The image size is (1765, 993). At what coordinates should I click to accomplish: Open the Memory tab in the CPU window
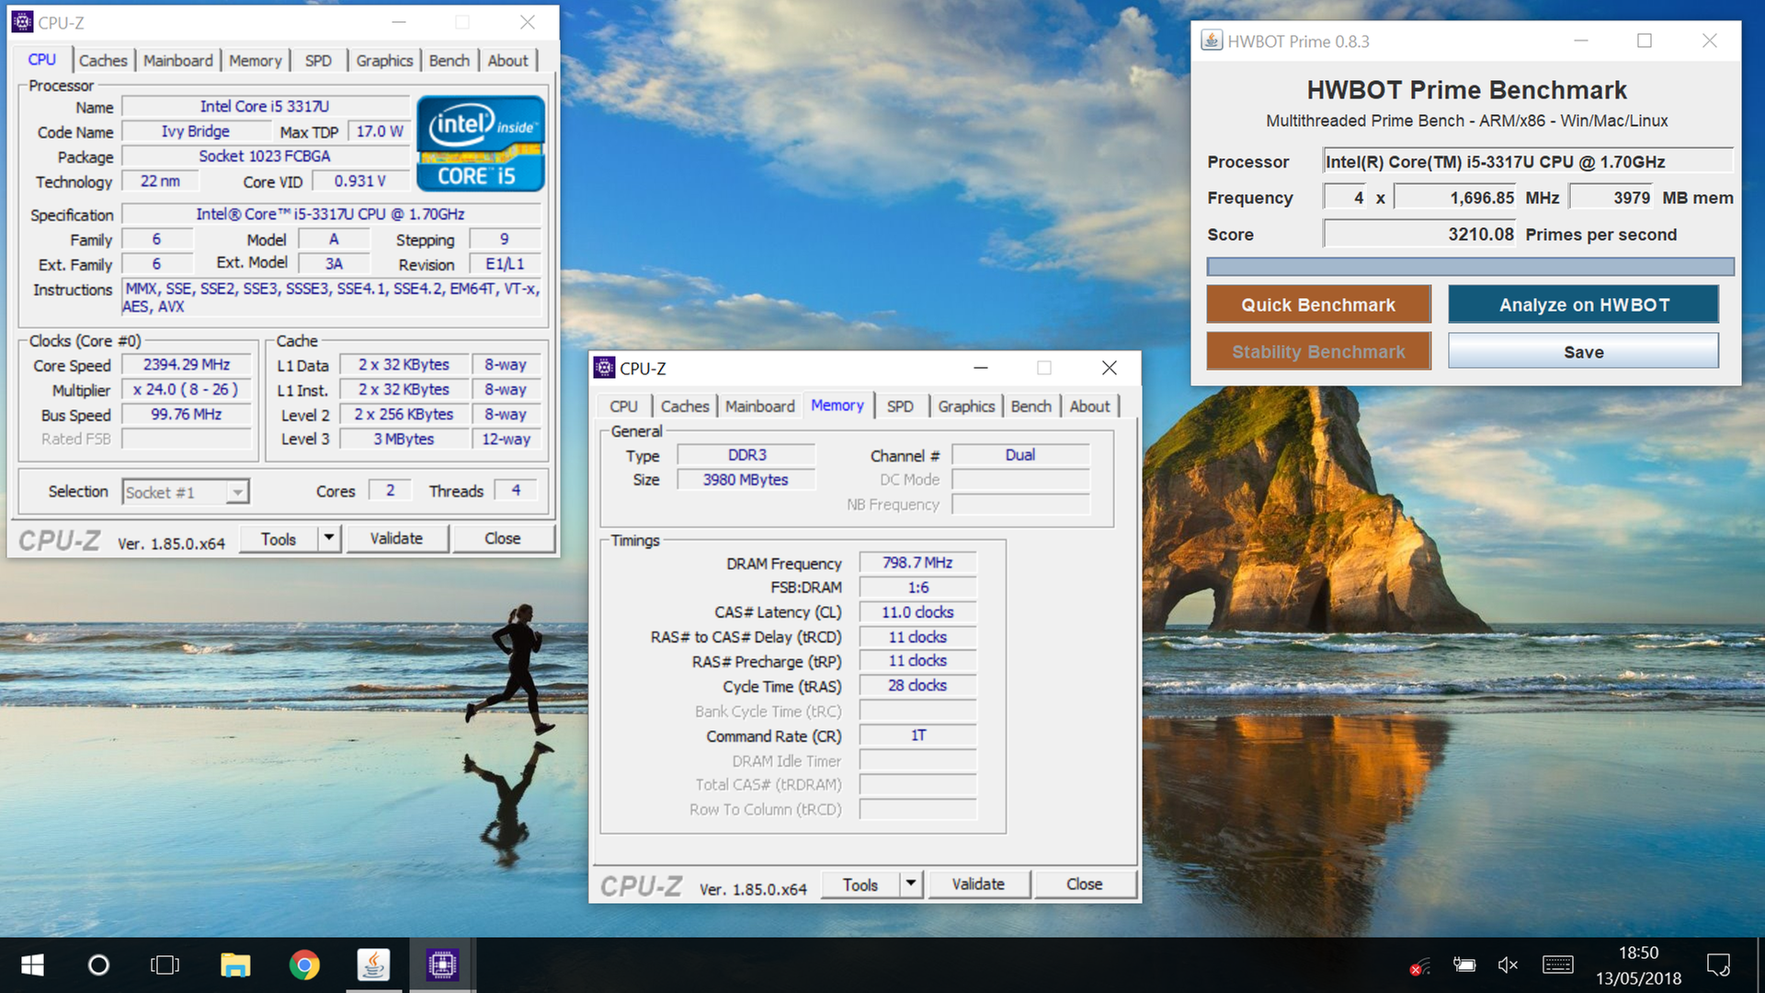click(255, 61)
